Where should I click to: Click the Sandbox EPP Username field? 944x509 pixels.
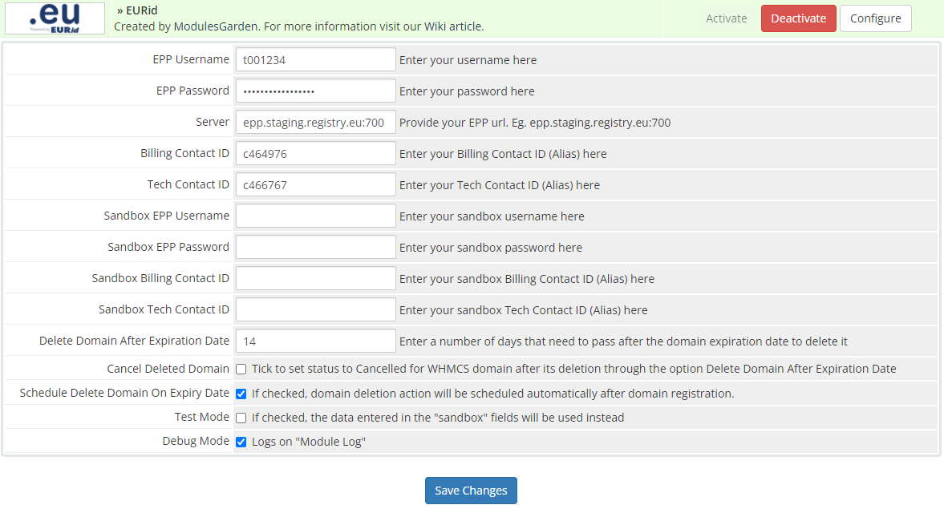point(315,215)
